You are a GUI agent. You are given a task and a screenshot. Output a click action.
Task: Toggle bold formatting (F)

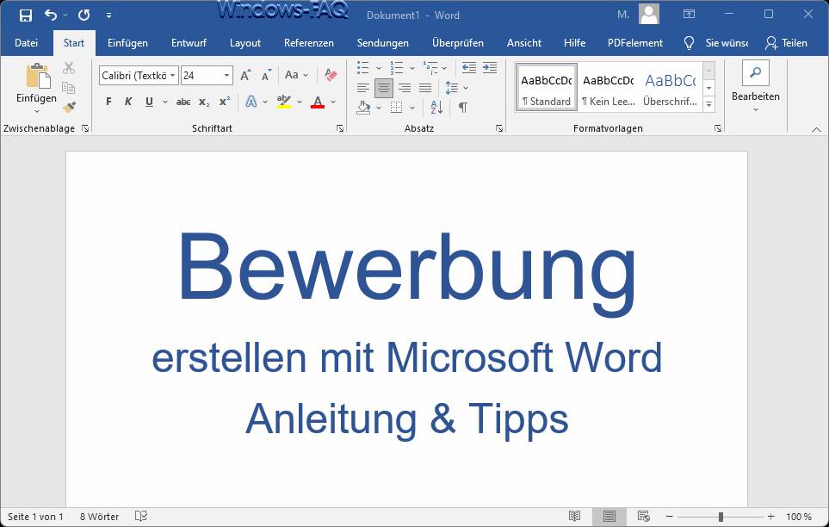[108, 102]
